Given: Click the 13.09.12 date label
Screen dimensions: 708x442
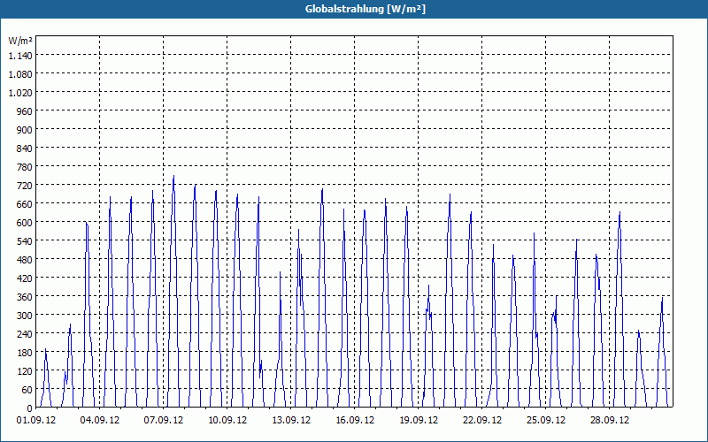Looking at the screenshot, I should tap(291, 421).
